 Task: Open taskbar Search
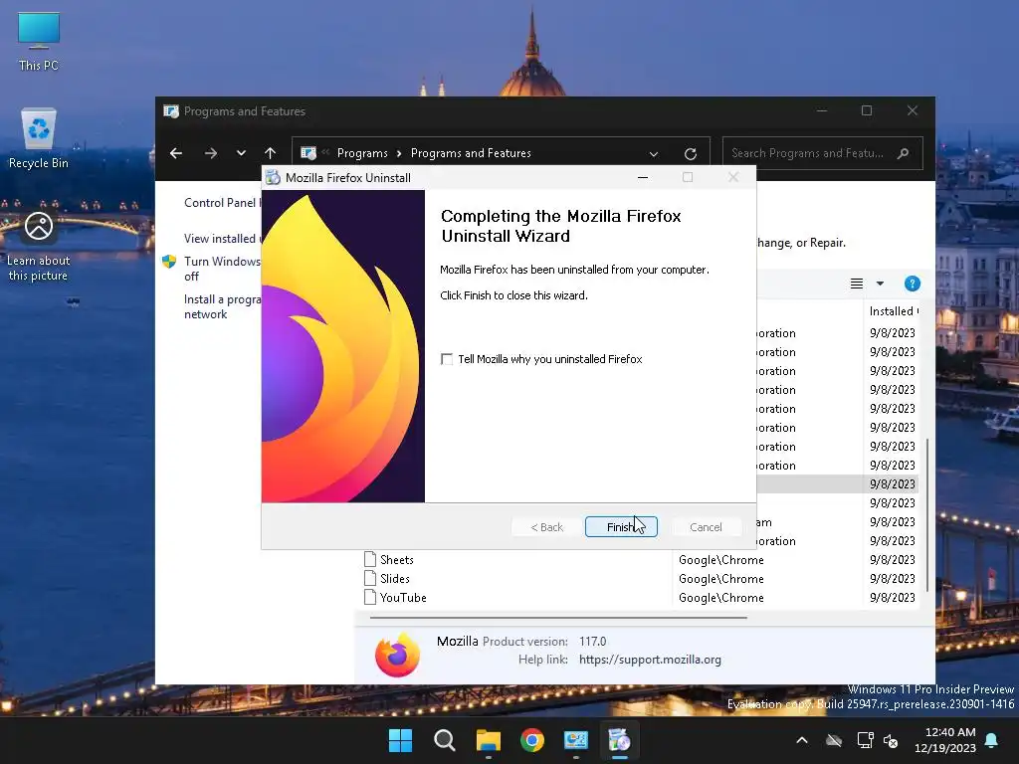point(445,740)
